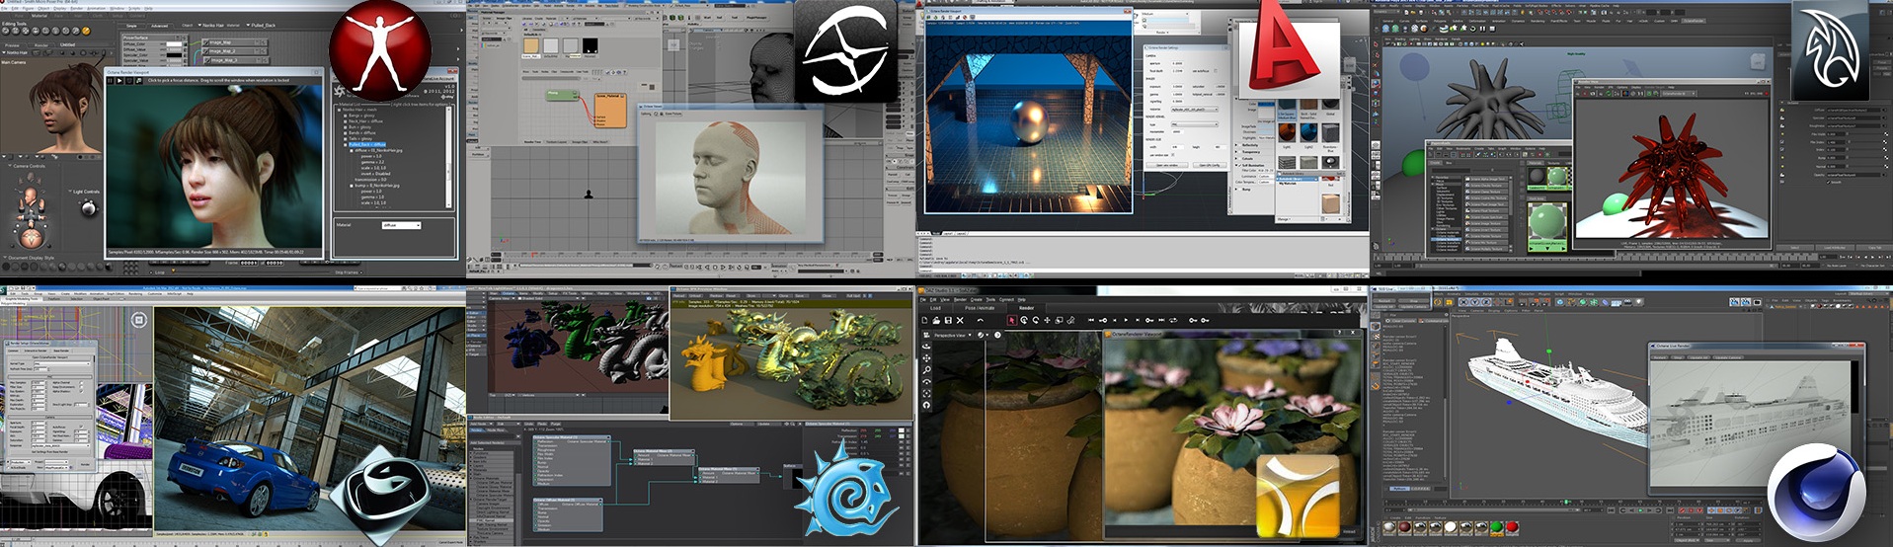Open Material dropdown showing Pulled_Back in Poser

pyautogui.click(x=261, y=26)
